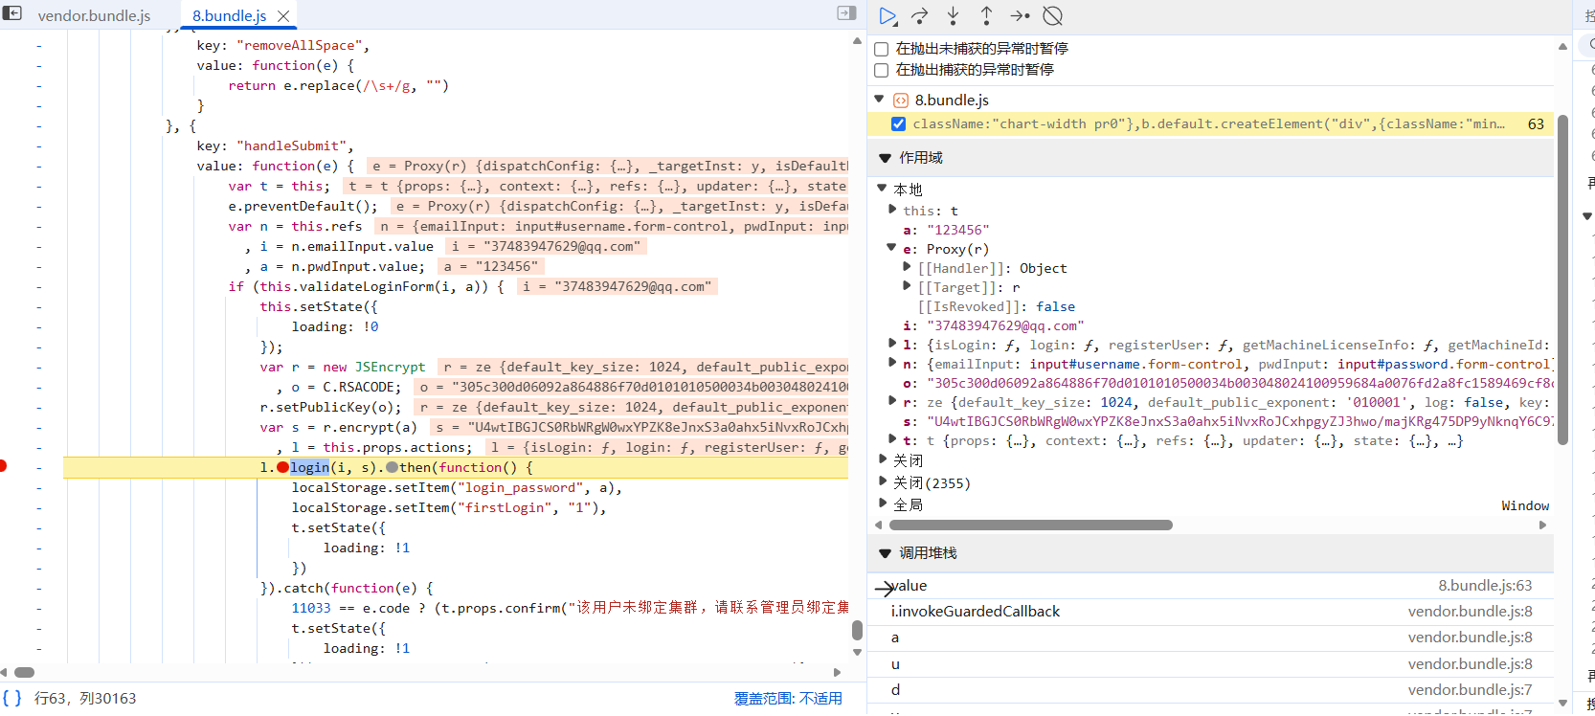Click the 11033 error code number
The height and width of the screenshot is (716, 1595).
tap(311, 608)
